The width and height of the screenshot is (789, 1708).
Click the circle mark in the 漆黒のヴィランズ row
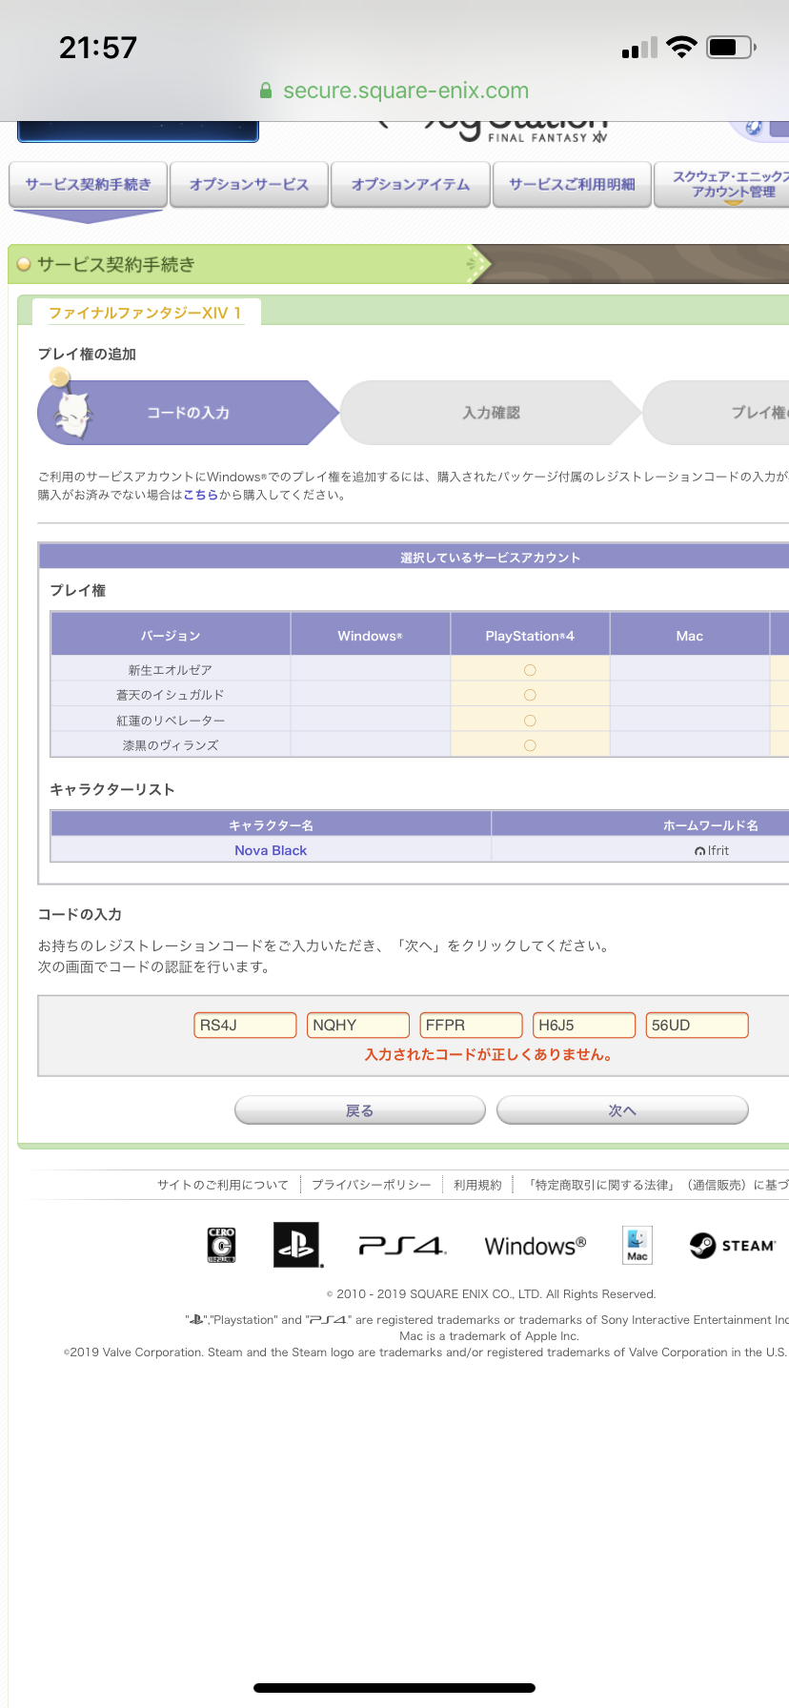coord(530,745)
